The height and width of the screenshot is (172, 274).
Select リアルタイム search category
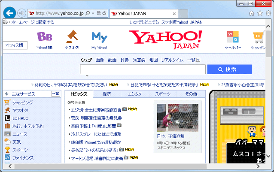tap(172, 60)
